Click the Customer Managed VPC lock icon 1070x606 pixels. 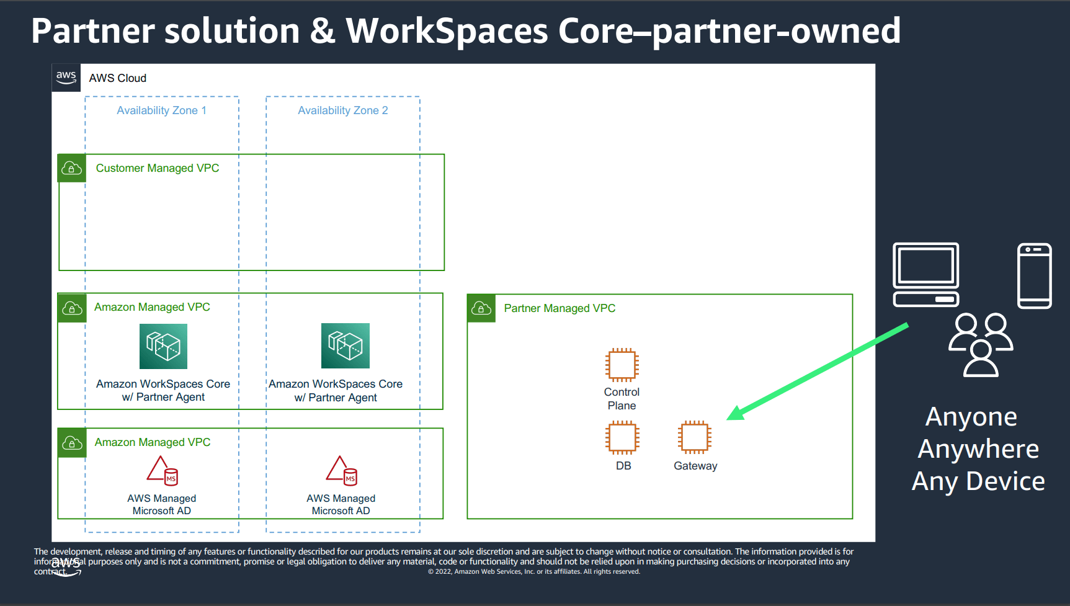(71, 168)
